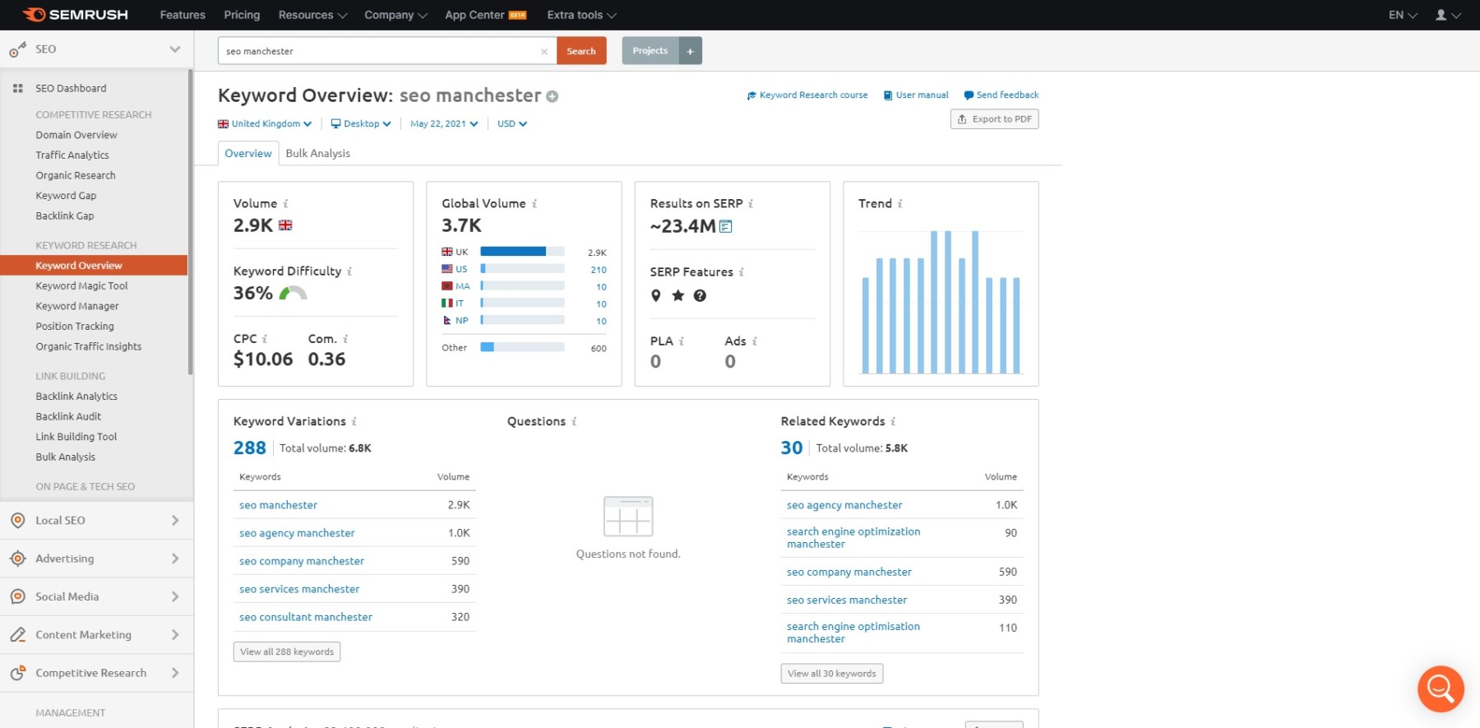Click the plus icon next to Projects
Viewport: 1480px width, 728px height.
point(690,51)
